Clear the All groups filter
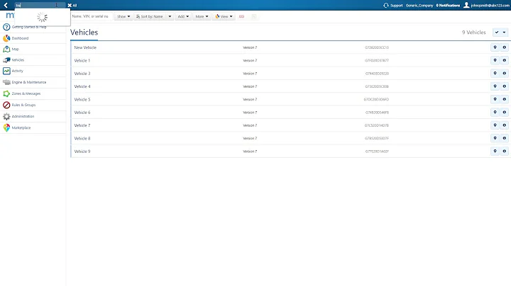Viewport: 511px width, 286px height. pos(70,5)
